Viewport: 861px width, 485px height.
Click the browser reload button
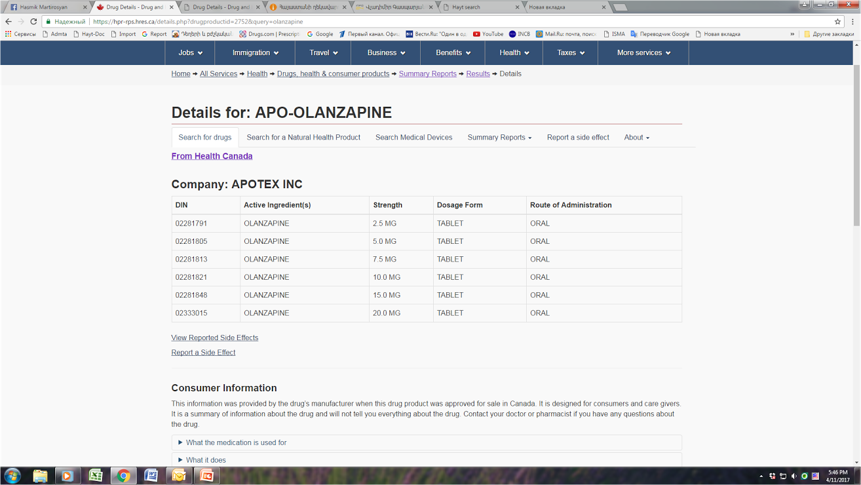coord(33,22)
